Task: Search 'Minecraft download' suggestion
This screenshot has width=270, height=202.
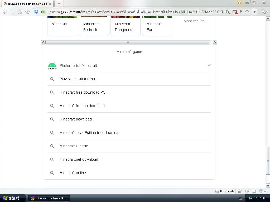Action: point(129,119)
